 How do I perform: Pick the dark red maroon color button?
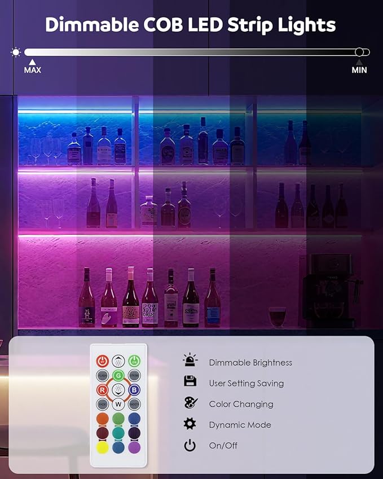click(103, 433)
